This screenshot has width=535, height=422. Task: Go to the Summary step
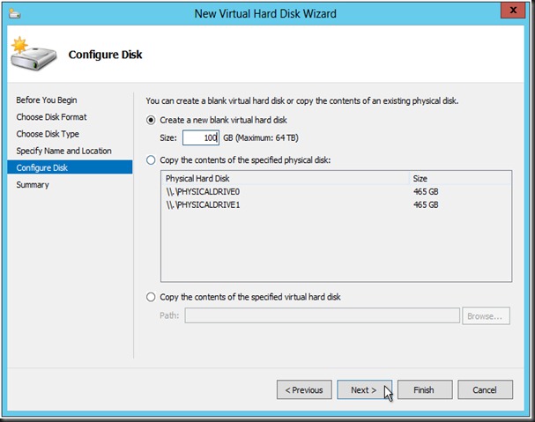[33, 185]
